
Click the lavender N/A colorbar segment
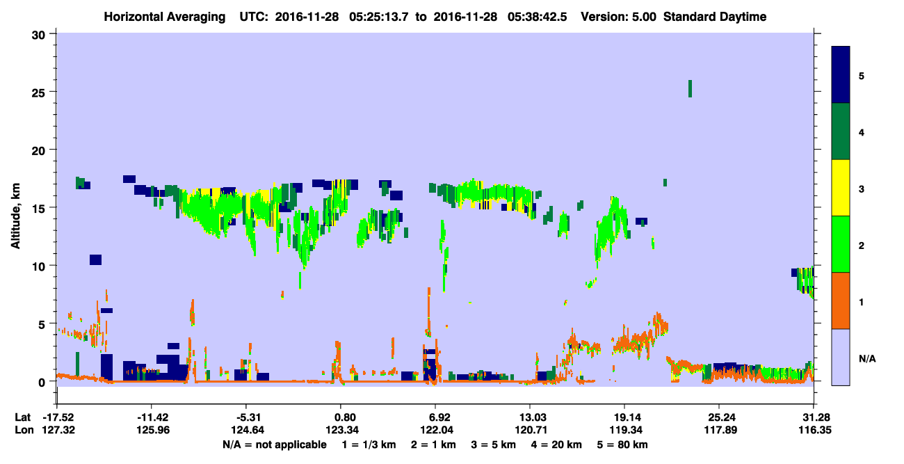click(841, 357)
